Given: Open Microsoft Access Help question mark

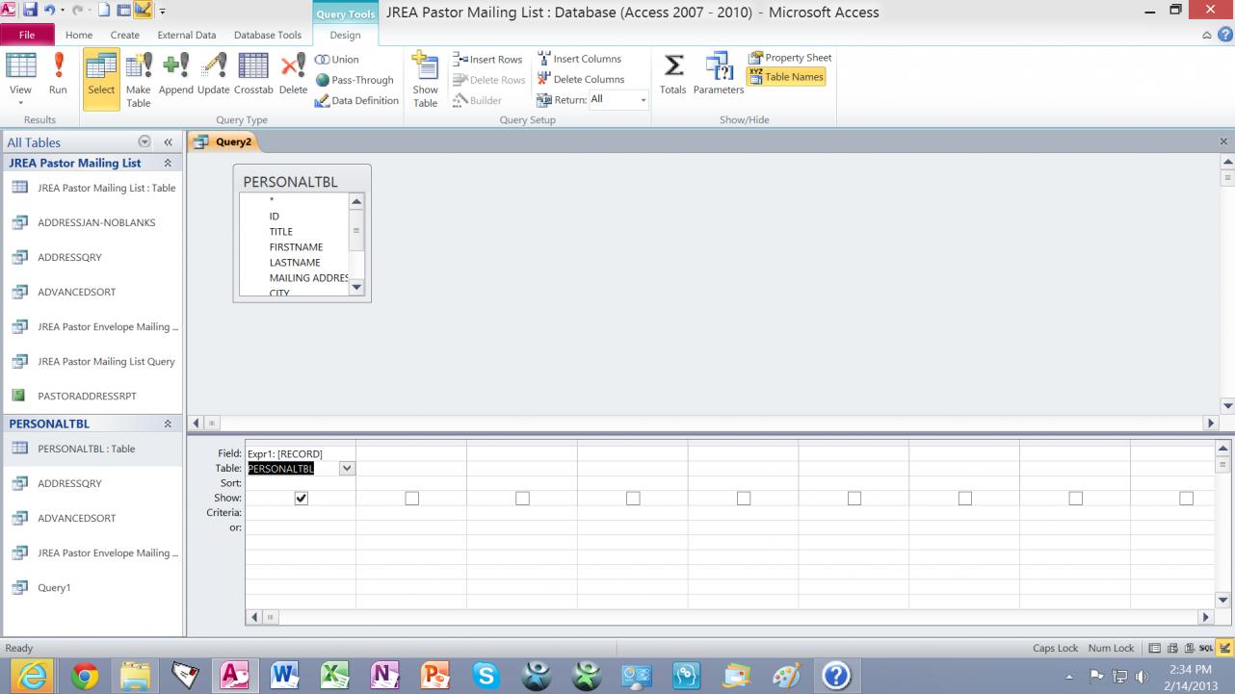Looking at the screenshot, I should click(x=1224, y=35).
